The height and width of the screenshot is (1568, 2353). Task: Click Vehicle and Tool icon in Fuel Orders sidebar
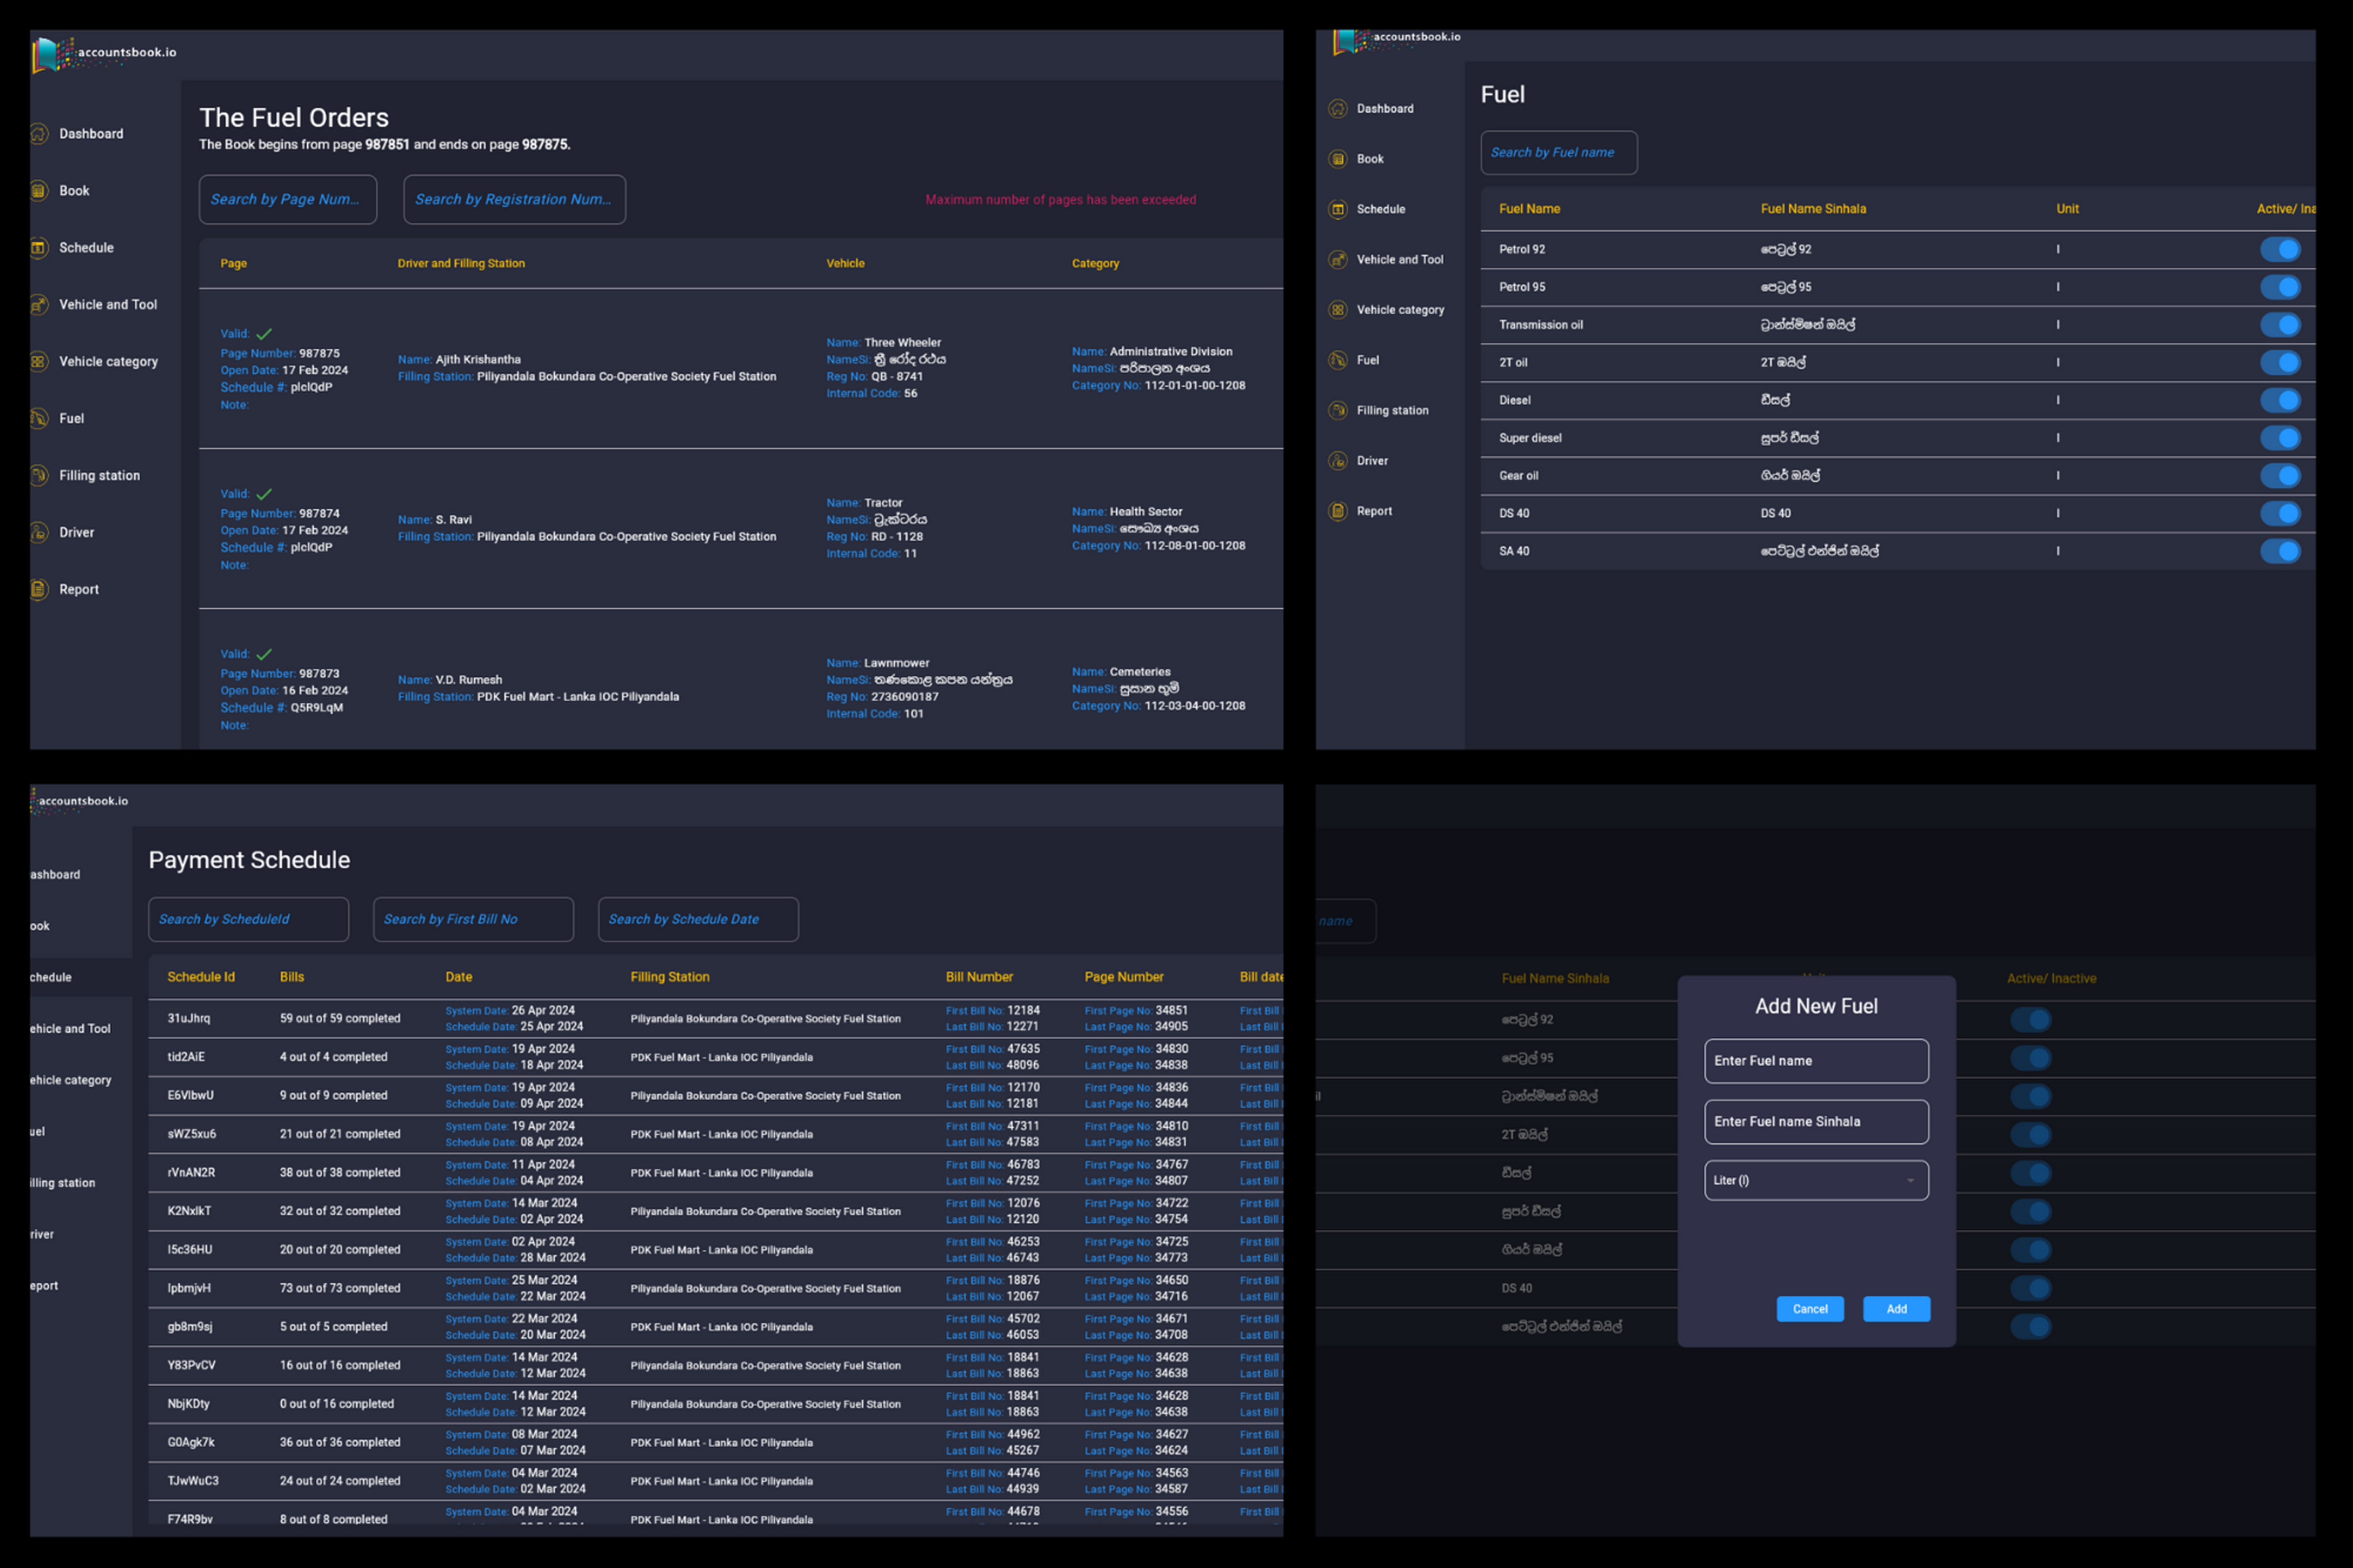click(39, 304)
